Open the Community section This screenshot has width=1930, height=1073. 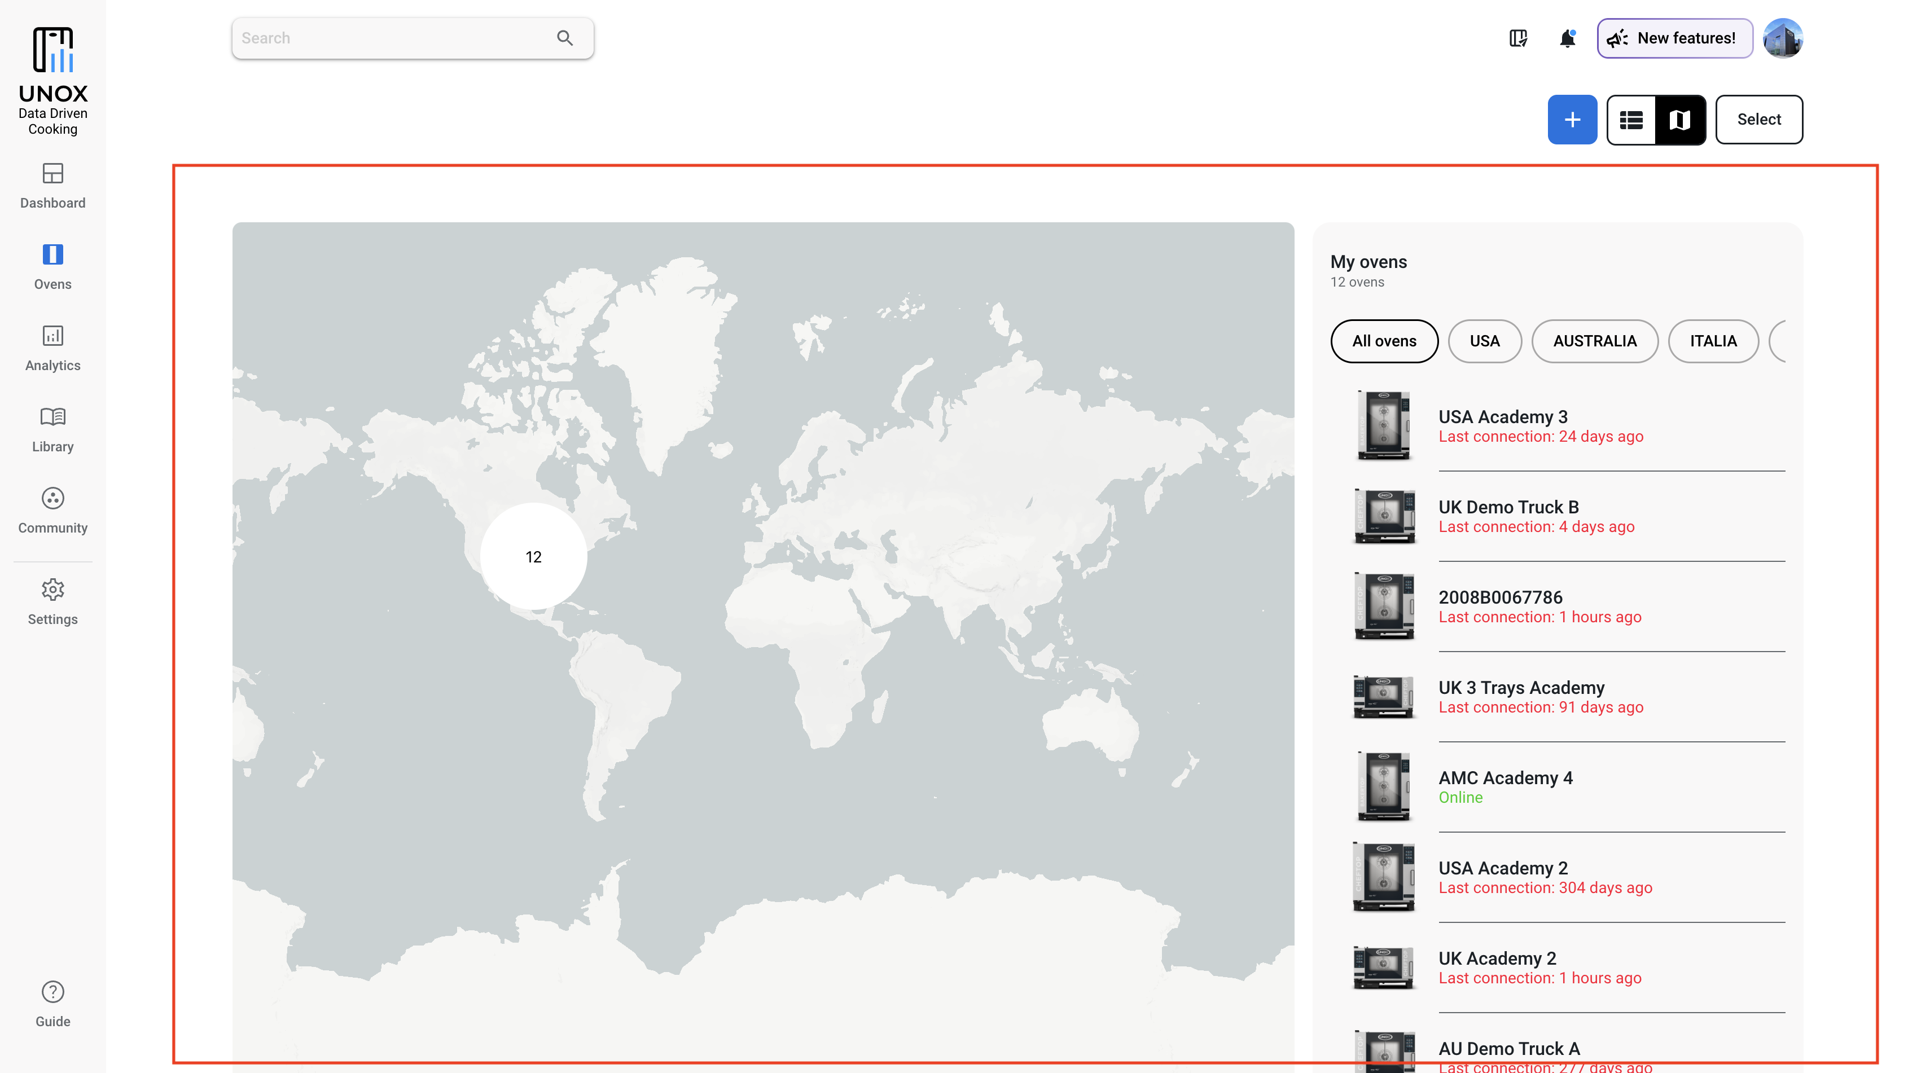click(x=52, y=511)
